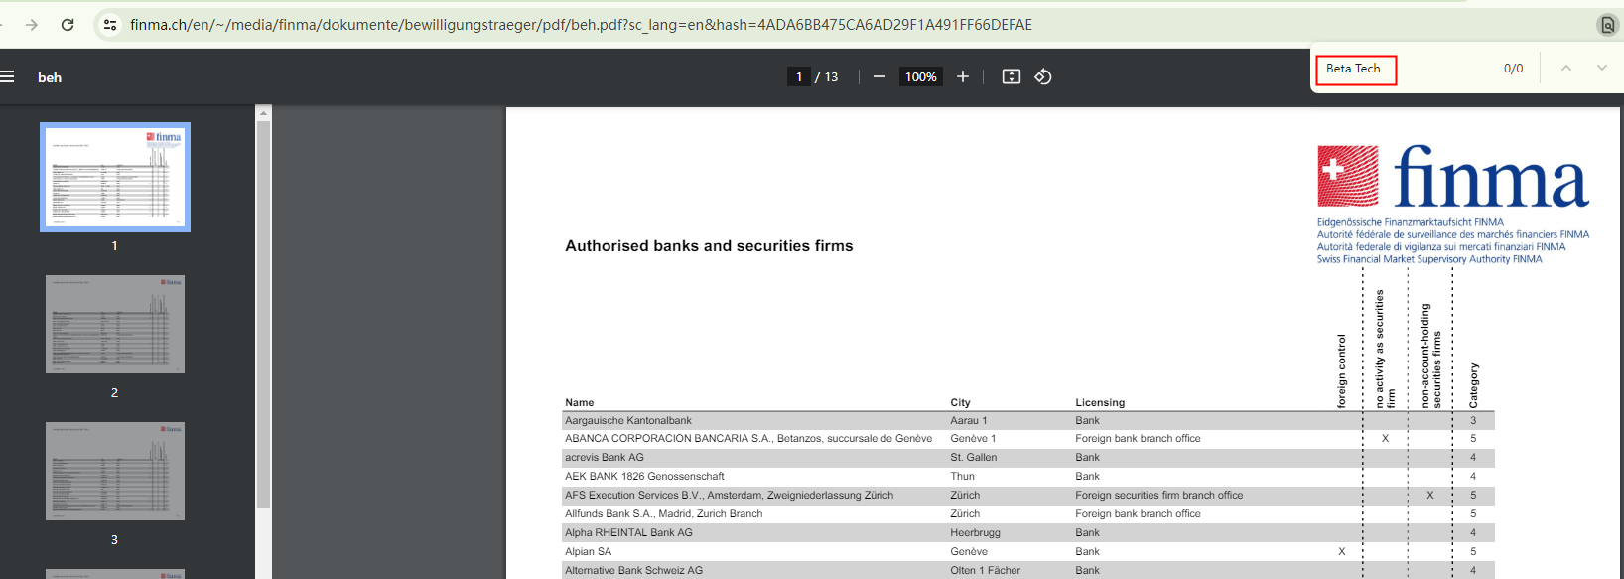Zoom out with the minus icon
The height and width of the screenshot is (579, 1624).
pos(879,77)
